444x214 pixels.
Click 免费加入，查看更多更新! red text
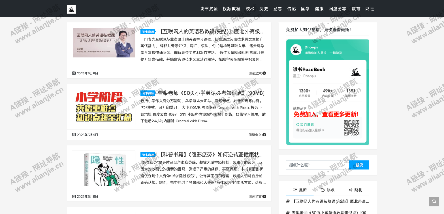click(326, 114)
